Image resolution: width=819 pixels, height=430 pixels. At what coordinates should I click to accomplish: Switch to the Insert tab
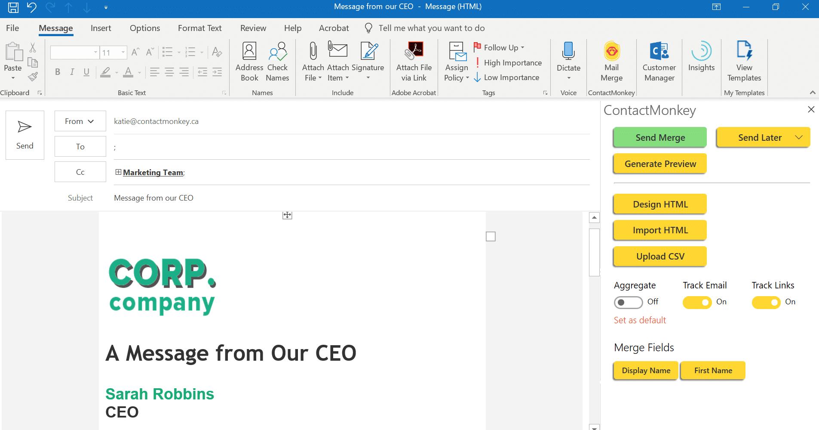pos(101,28)
